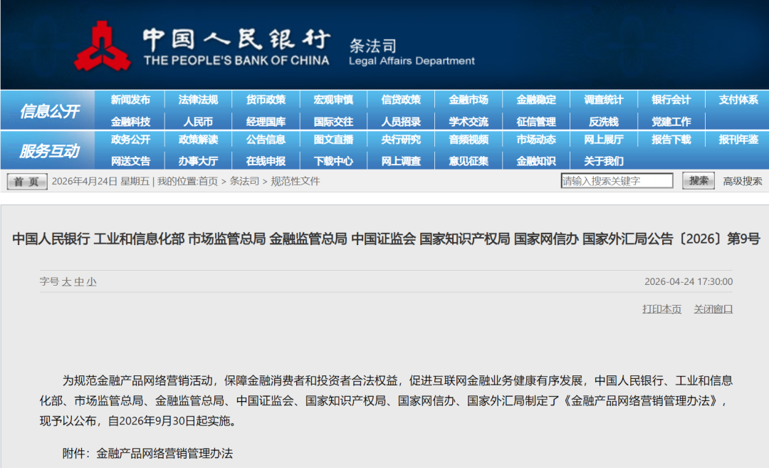Click the People's Bank of China logo
Screen dimensions: 769x468
[x=103, y=46]
